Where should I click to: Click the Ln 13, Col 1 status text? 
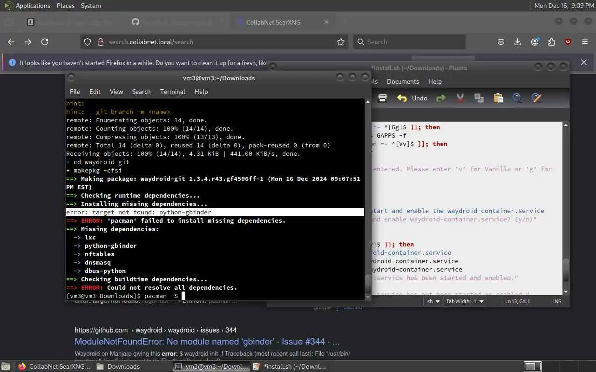(517, 301)
